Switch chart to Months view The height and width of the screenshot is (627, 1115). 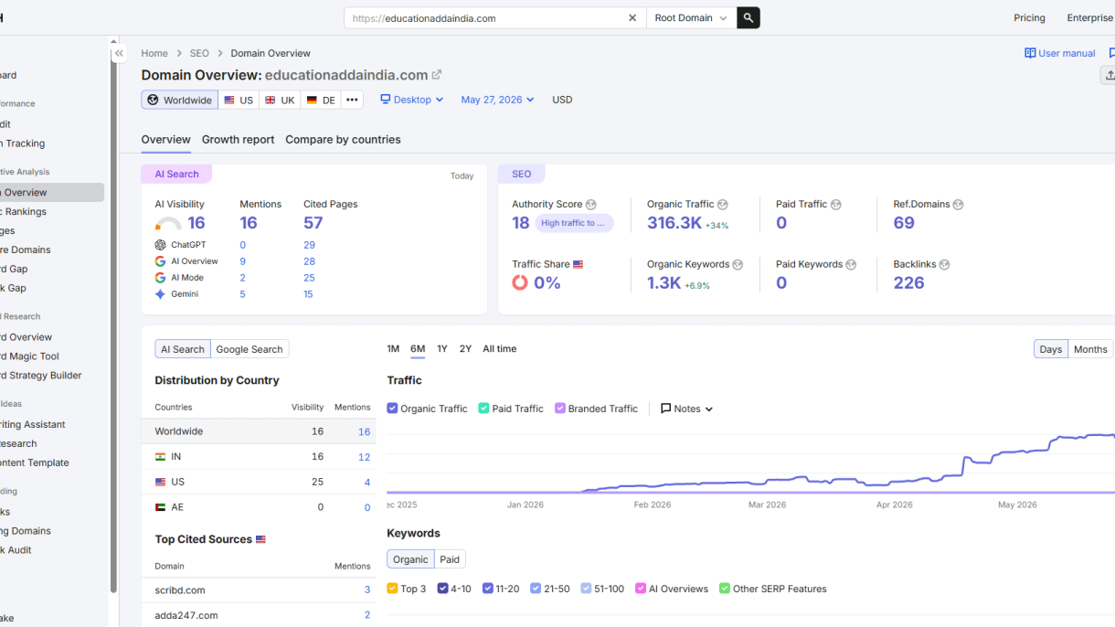tap(1090, 349)
